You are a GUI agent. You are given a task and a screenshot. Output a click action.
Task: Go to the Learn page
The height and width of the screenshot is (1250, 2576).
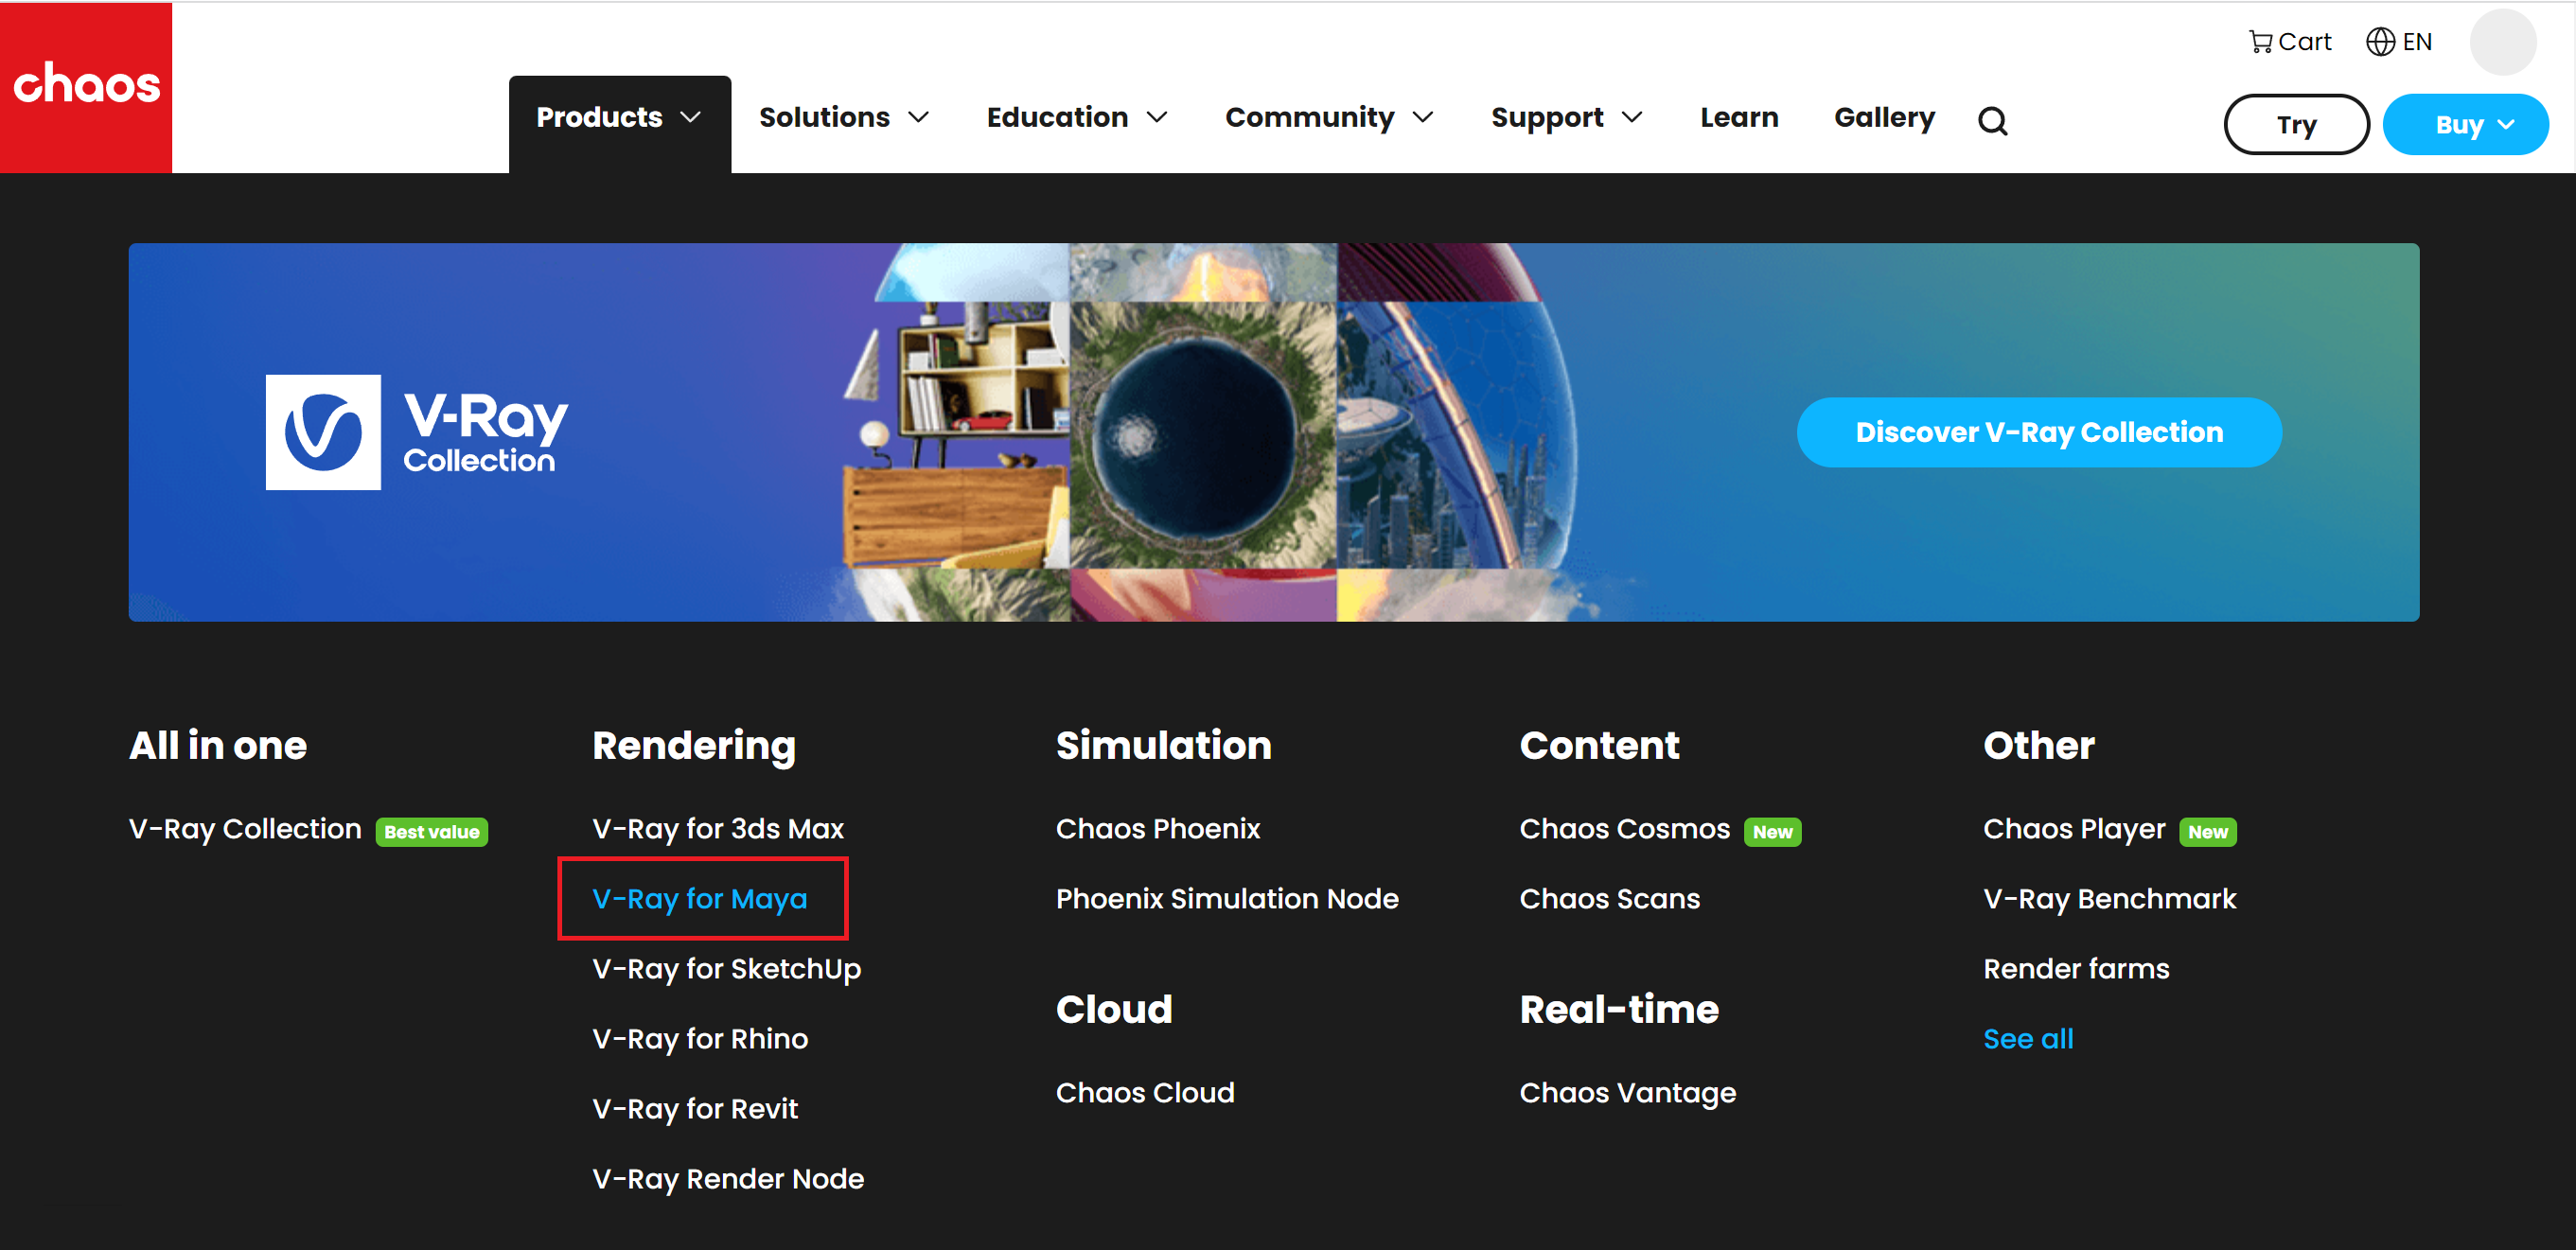(x=1739, y=117)
